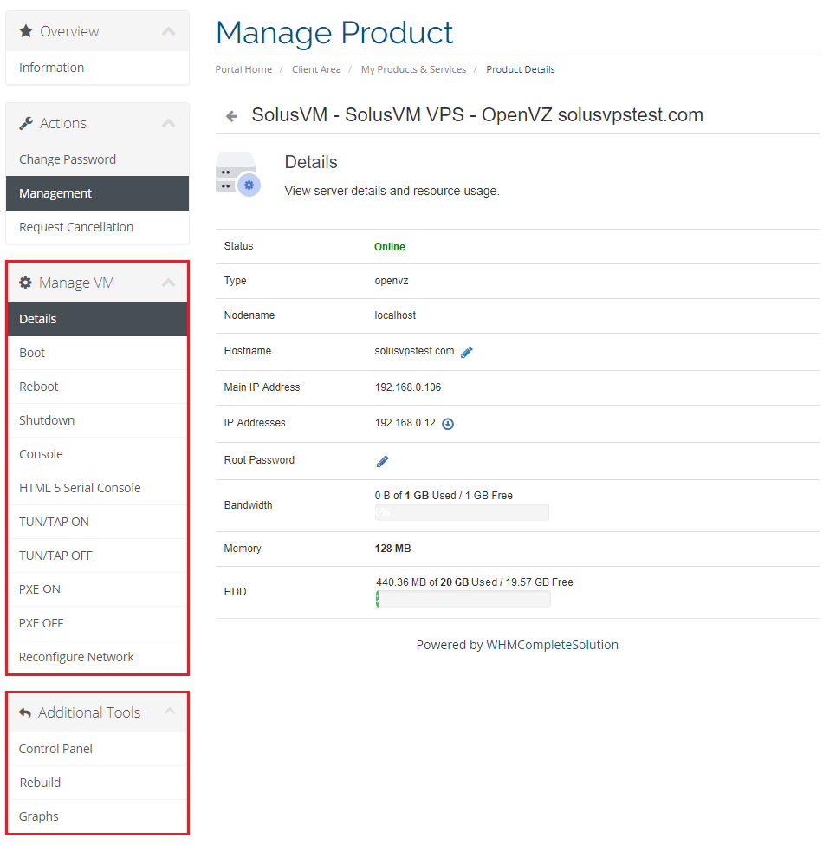Launch HTML 5 Serial Console

pos(98,488)
